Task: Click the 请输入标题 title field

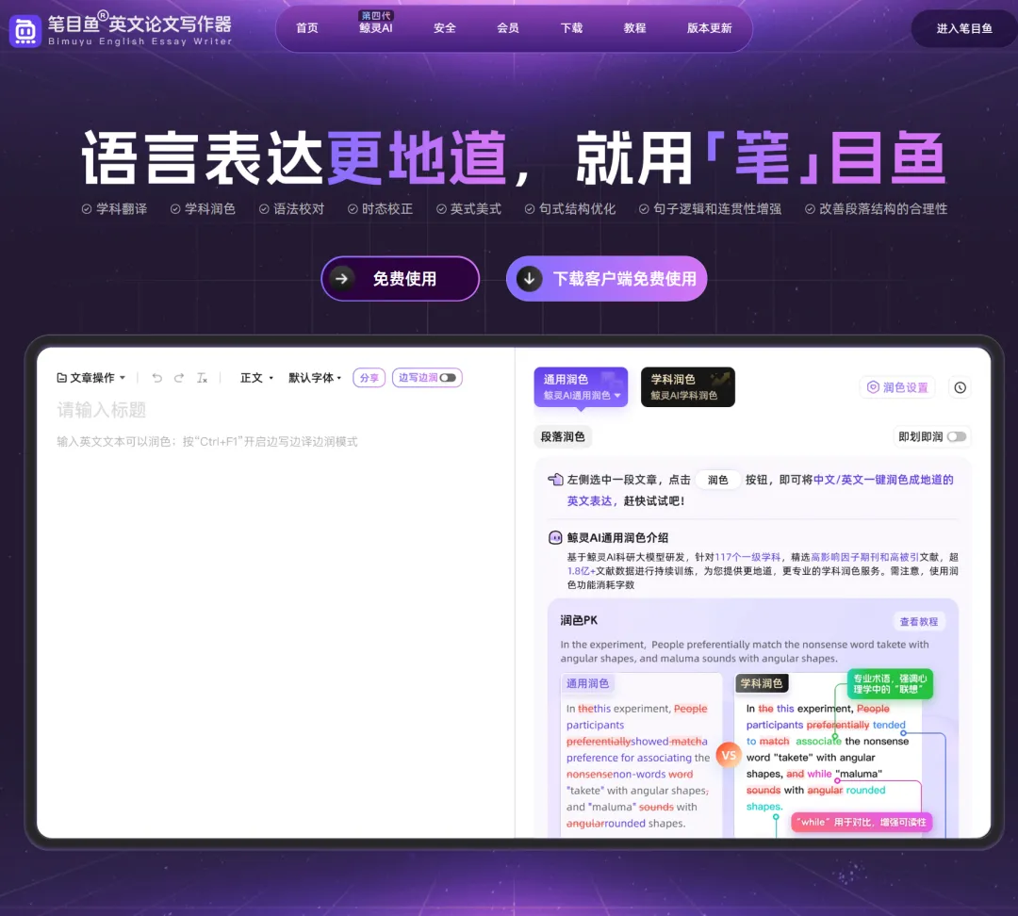Action: [x=101, y=410]
